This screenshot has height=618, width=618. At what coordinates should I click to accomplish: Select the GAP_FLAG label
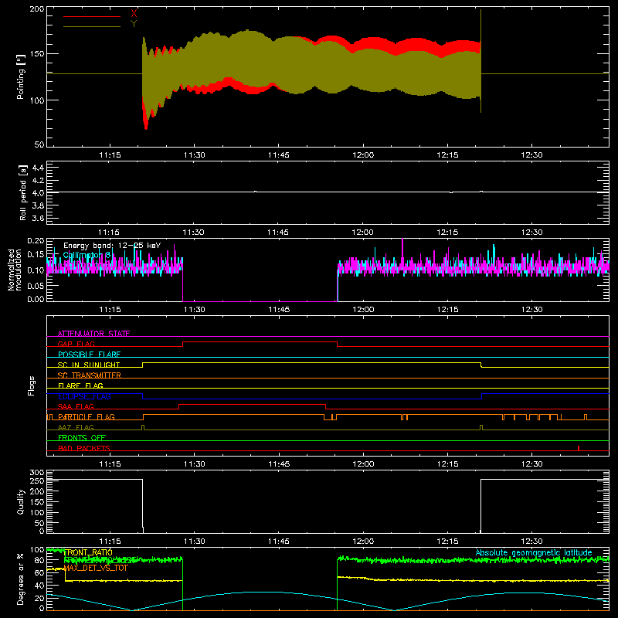click(76, 344)
